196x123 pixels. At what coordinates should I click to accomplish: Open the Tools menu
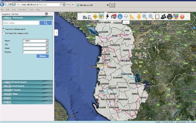(x=31, y=9)
